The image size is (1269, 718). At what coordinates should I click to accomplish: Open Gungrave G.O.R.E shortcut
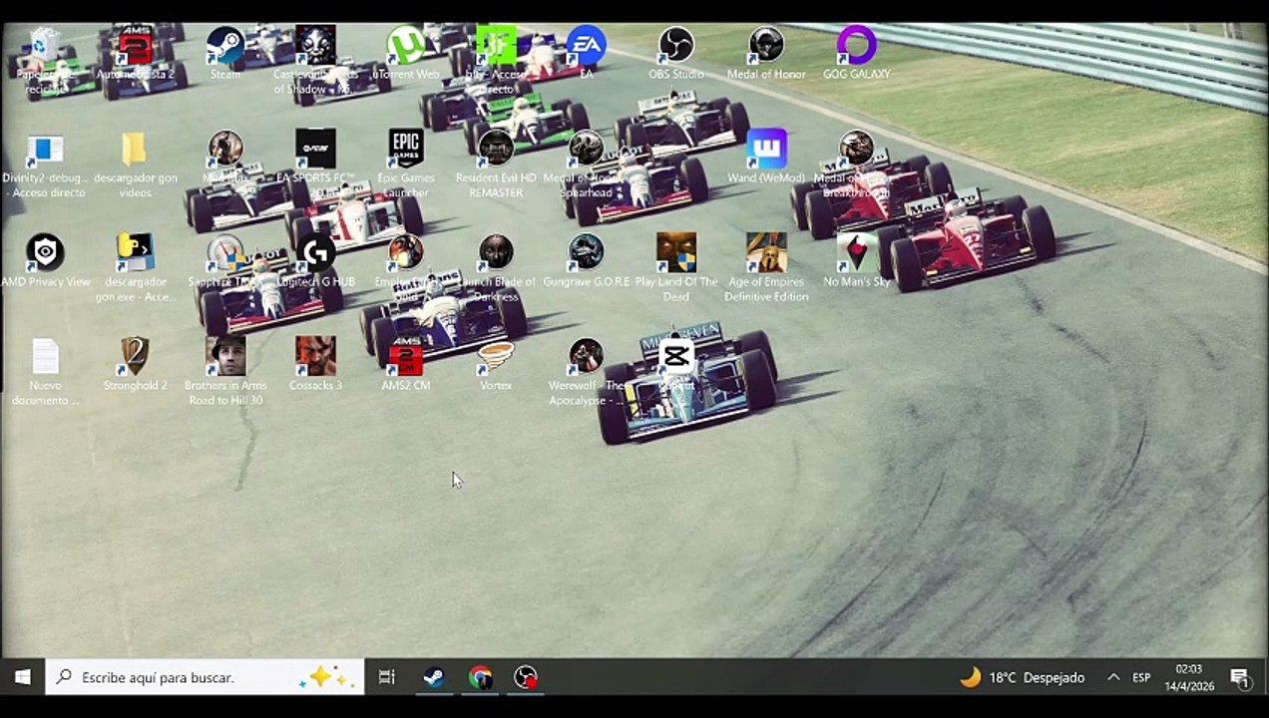(586, 261)
